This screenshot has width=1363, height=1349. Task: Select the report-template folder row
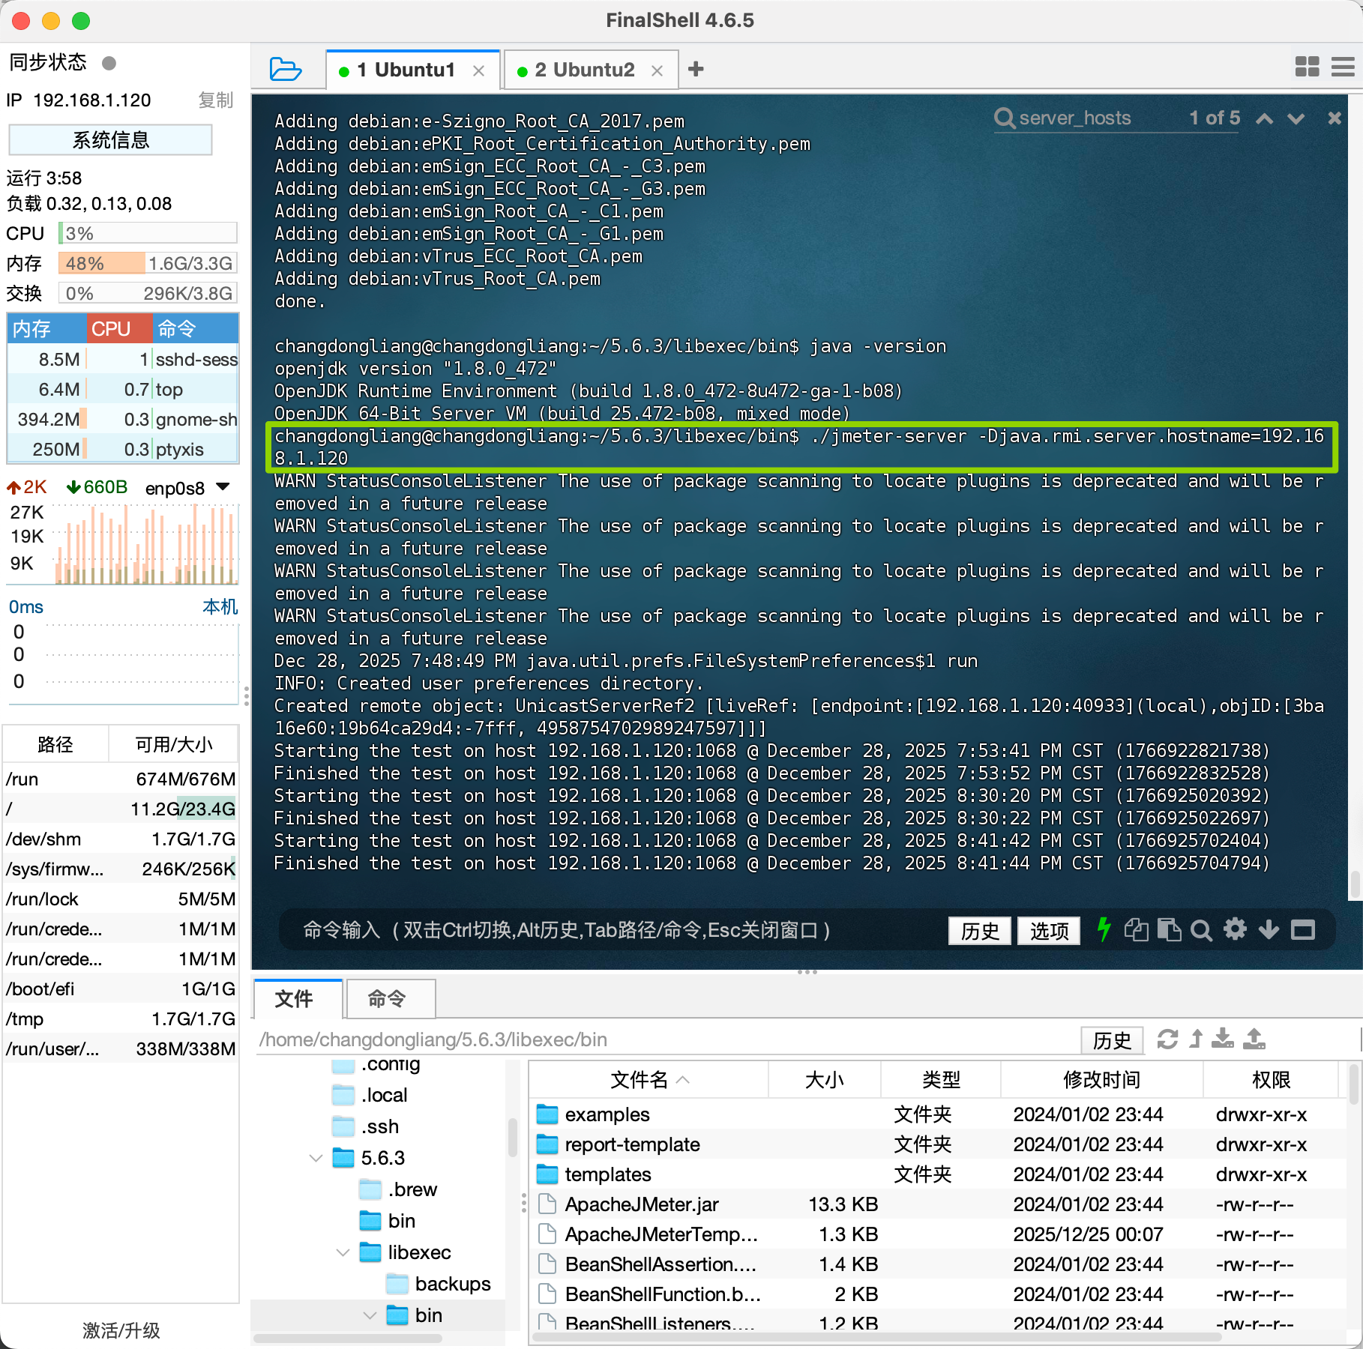[x=937, y=1144]
